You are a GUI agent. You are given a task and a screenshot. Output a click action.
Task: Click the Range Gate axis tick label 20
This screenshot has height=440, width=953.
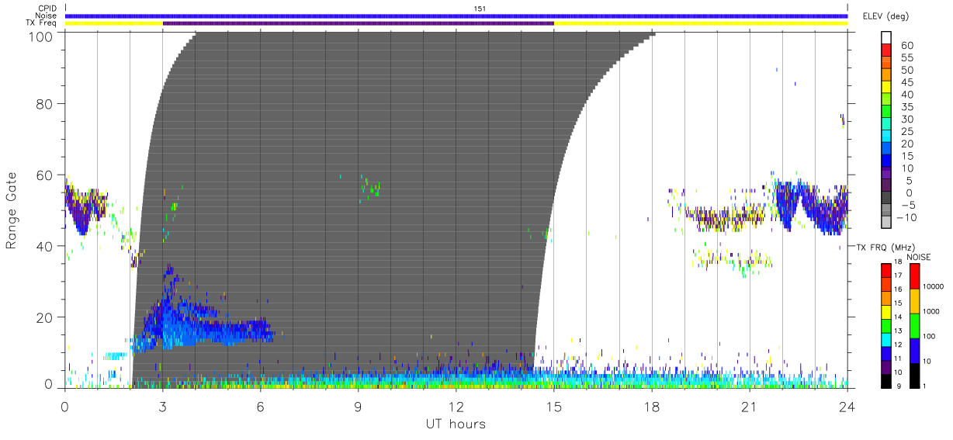(46, 317)
